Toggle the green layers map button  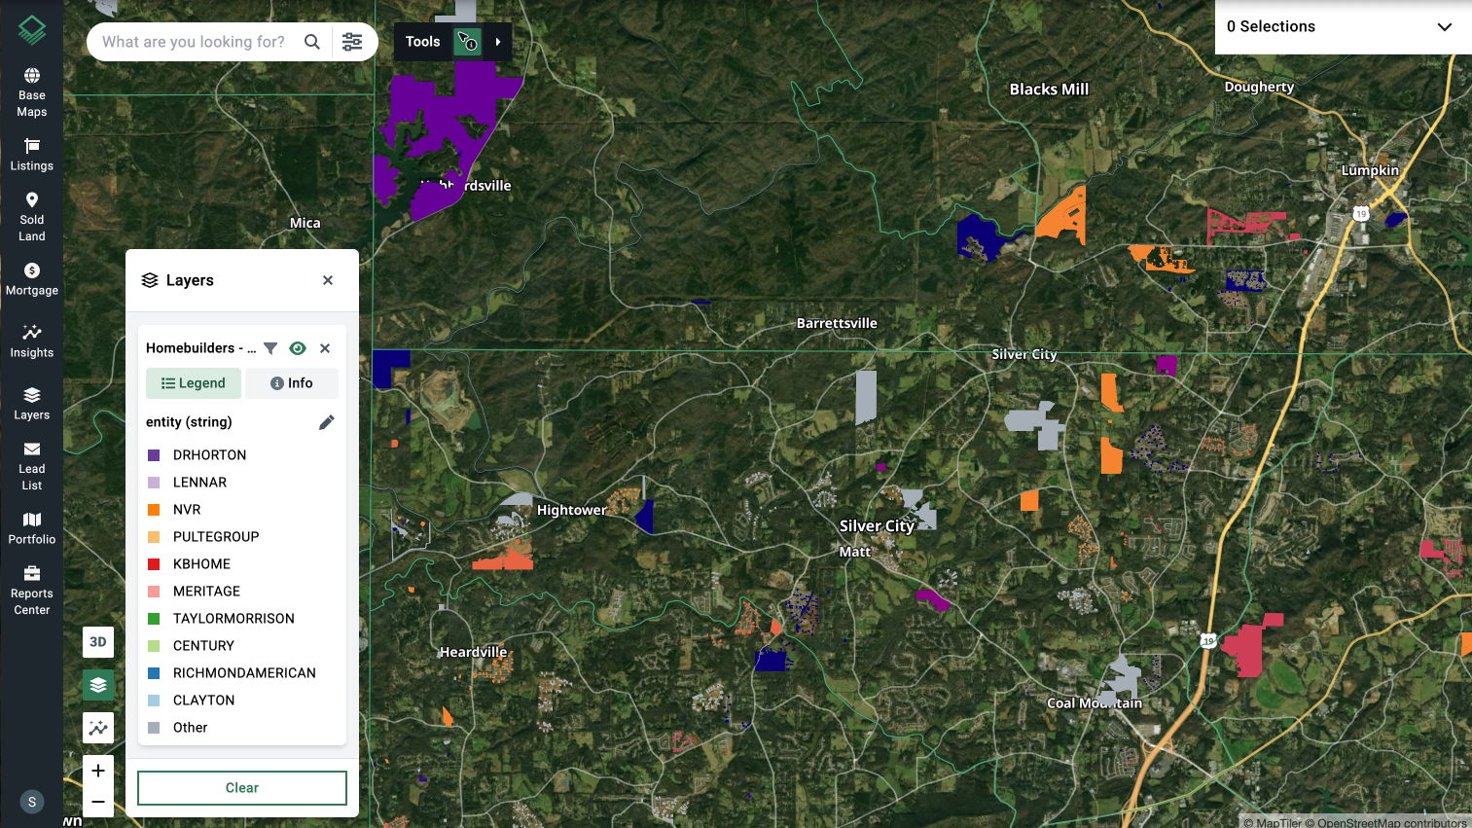click(x=98, y=685)
